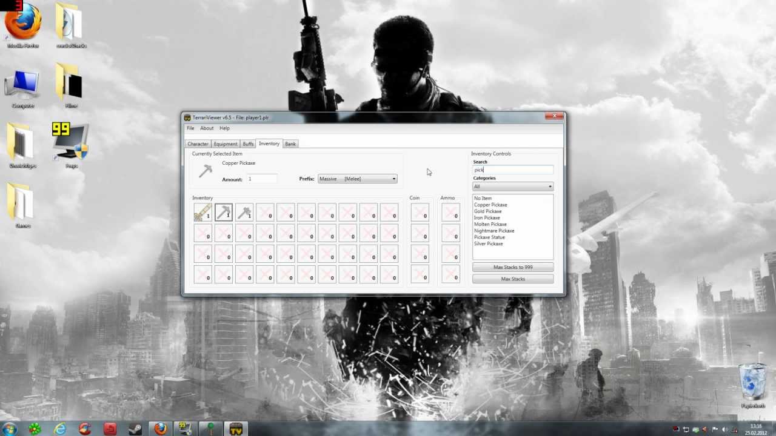
Task: Open Mozilla Firefox desktop shortcut
Action: pos(23,25)
